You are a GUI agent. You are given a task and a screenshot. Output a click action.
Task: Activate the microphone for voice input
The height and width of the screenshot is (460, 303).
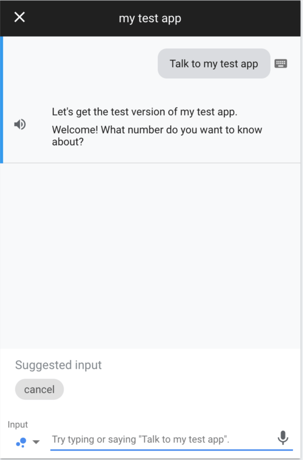point(283,438)
